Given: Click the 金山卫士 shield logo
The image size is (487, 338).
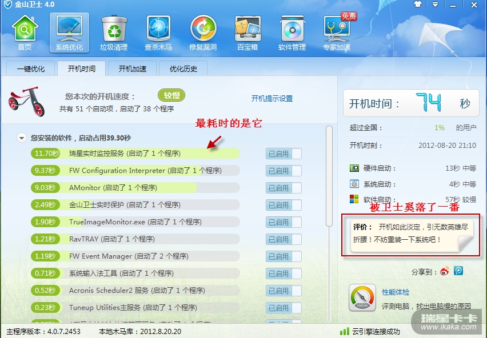Looking at the screenshot, I should pos(8,5).
